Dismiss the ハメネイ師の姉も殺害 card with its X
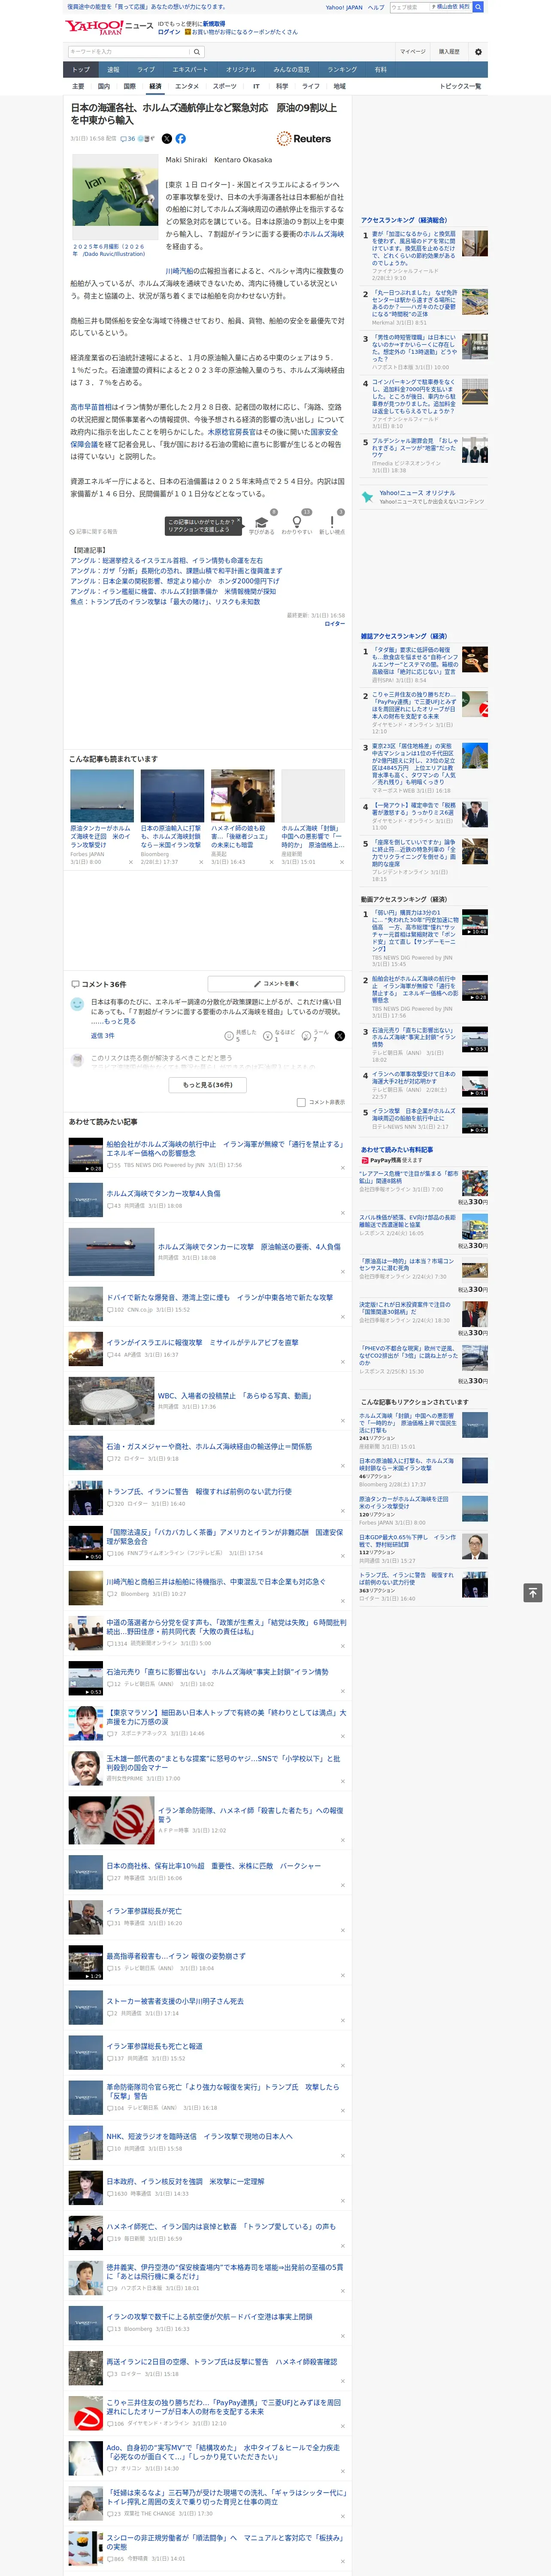 click(271, 862)
